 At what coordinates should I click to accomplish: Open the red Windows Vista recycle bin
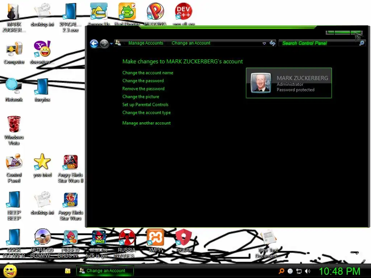(x=14, y=130)
